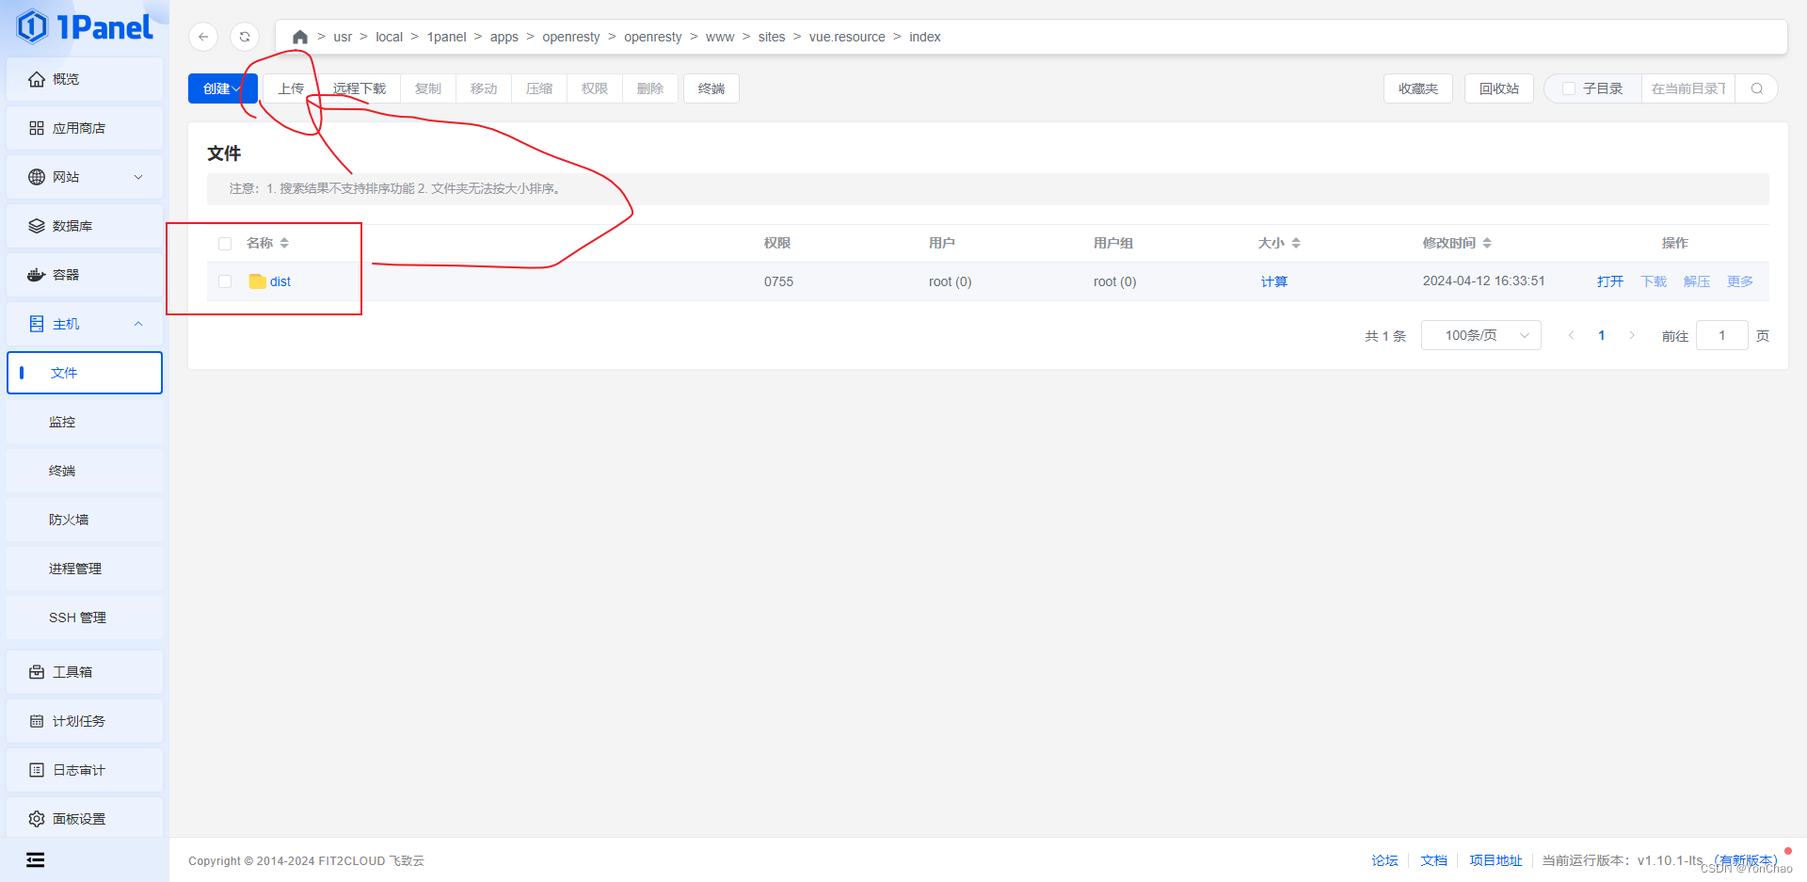Open 日志审计 log audit
The width and height of the screenshot is (1807, 882).
pyautogui.click(x=85, y=770)
